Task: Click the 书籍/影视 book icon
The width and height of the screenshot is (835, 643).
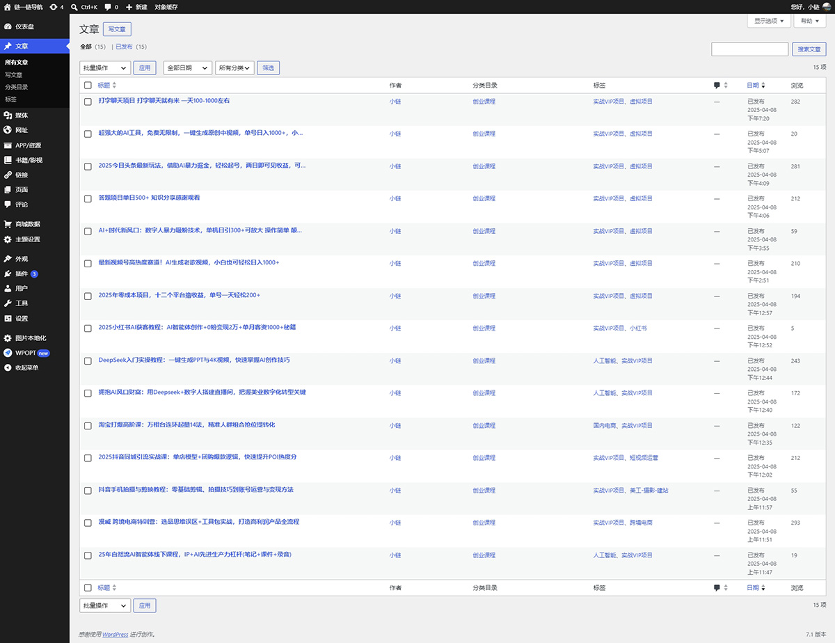Action: coord(8,160)
